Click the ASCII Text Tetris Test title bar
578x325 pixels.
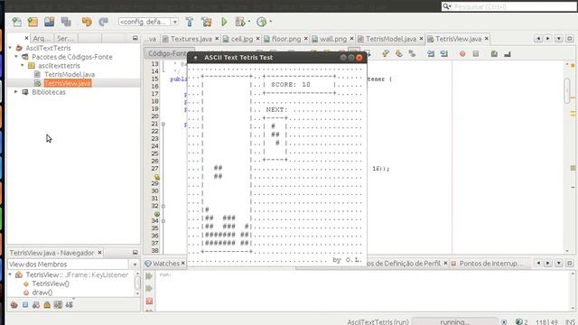[x=276, y=58]
